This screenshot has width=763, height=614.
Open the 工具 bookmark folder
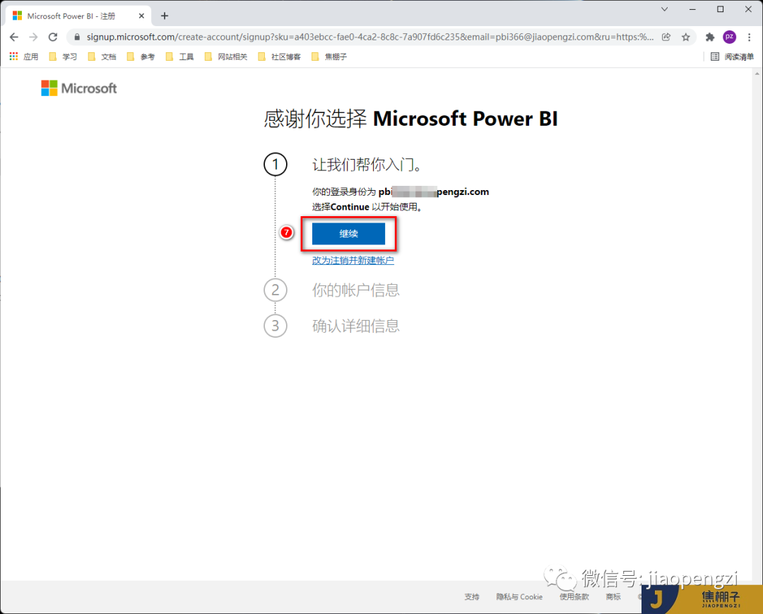pos(180,57)
